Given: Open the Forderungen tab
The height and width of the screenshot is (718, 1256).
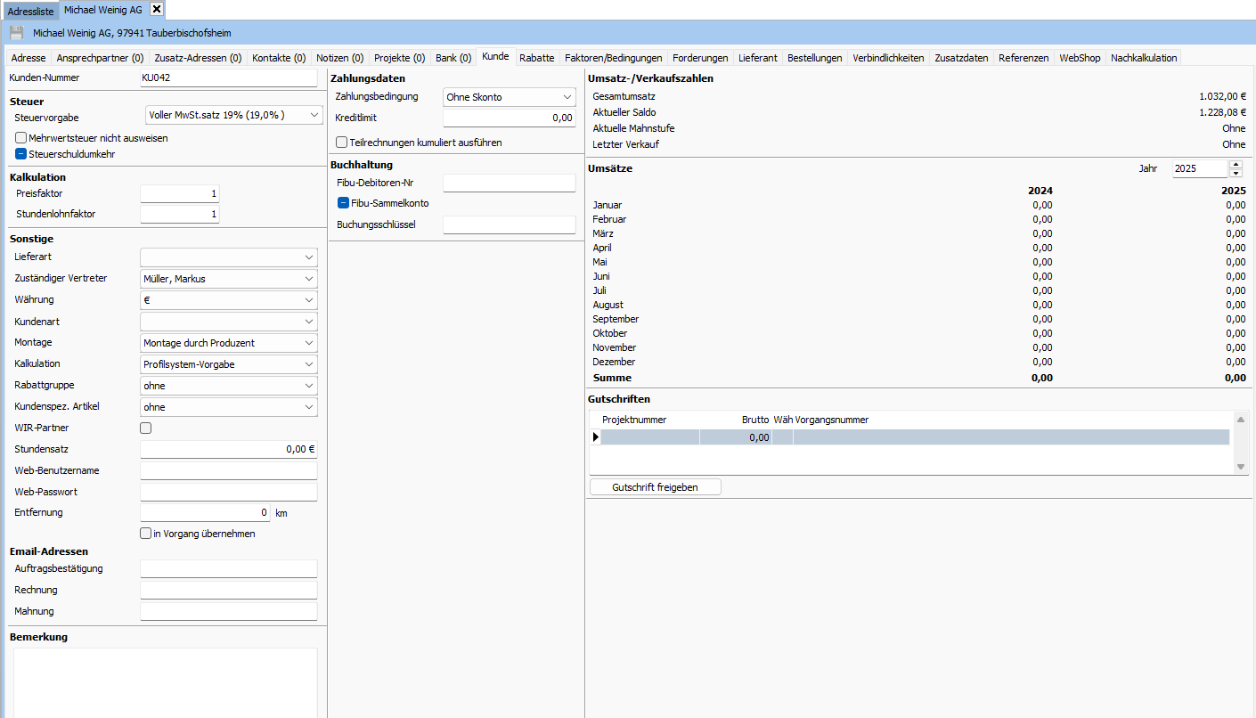Looking at the screenshot, I should (700, 57).
